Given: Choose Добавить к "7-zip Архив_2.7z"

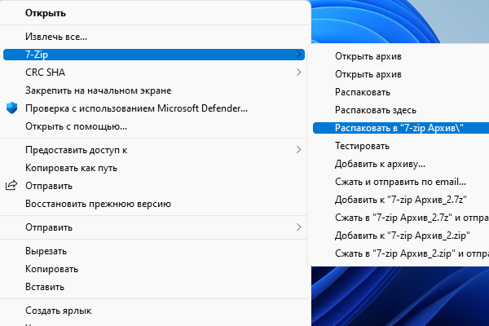Looking at the screenshot, I should click(401, 200).
